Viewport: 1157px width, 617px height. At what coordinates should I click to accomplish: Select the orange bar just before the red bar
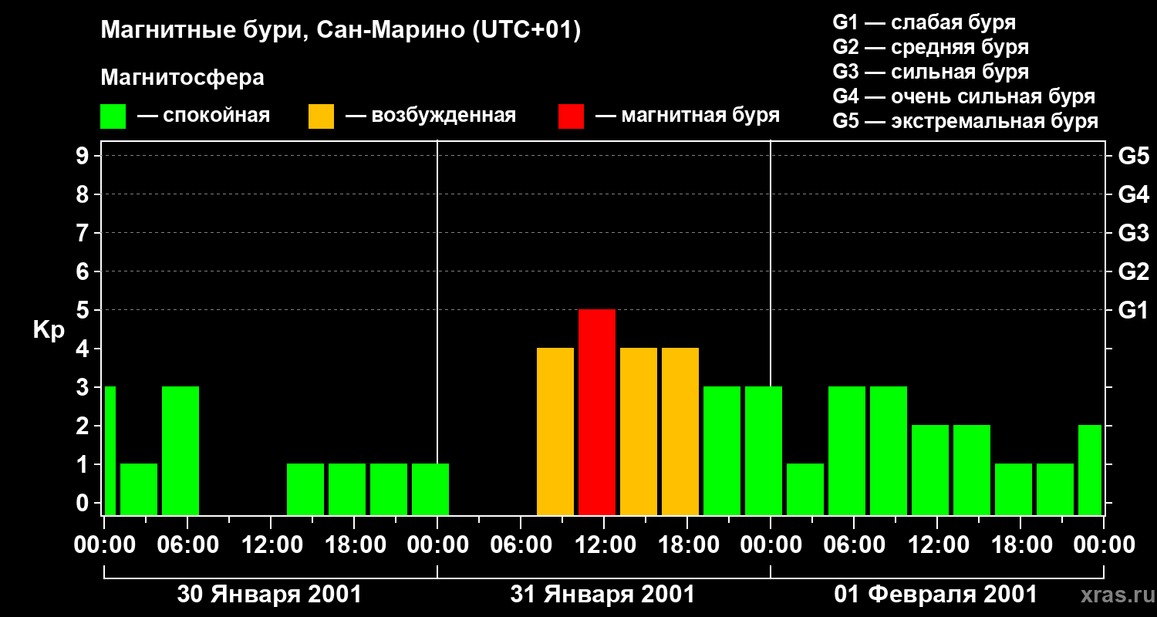(x=555, y=431)
